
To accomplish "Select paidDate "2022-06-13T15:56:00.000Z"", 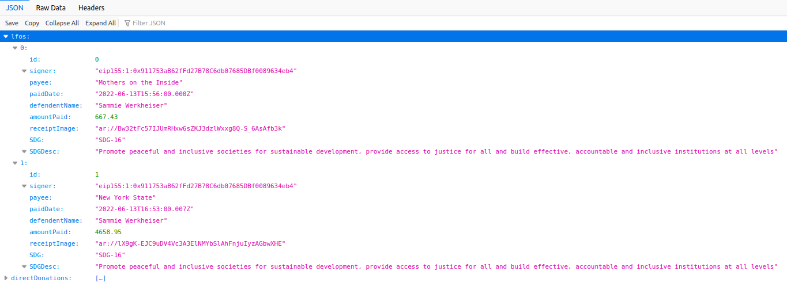I will point(144,94).
